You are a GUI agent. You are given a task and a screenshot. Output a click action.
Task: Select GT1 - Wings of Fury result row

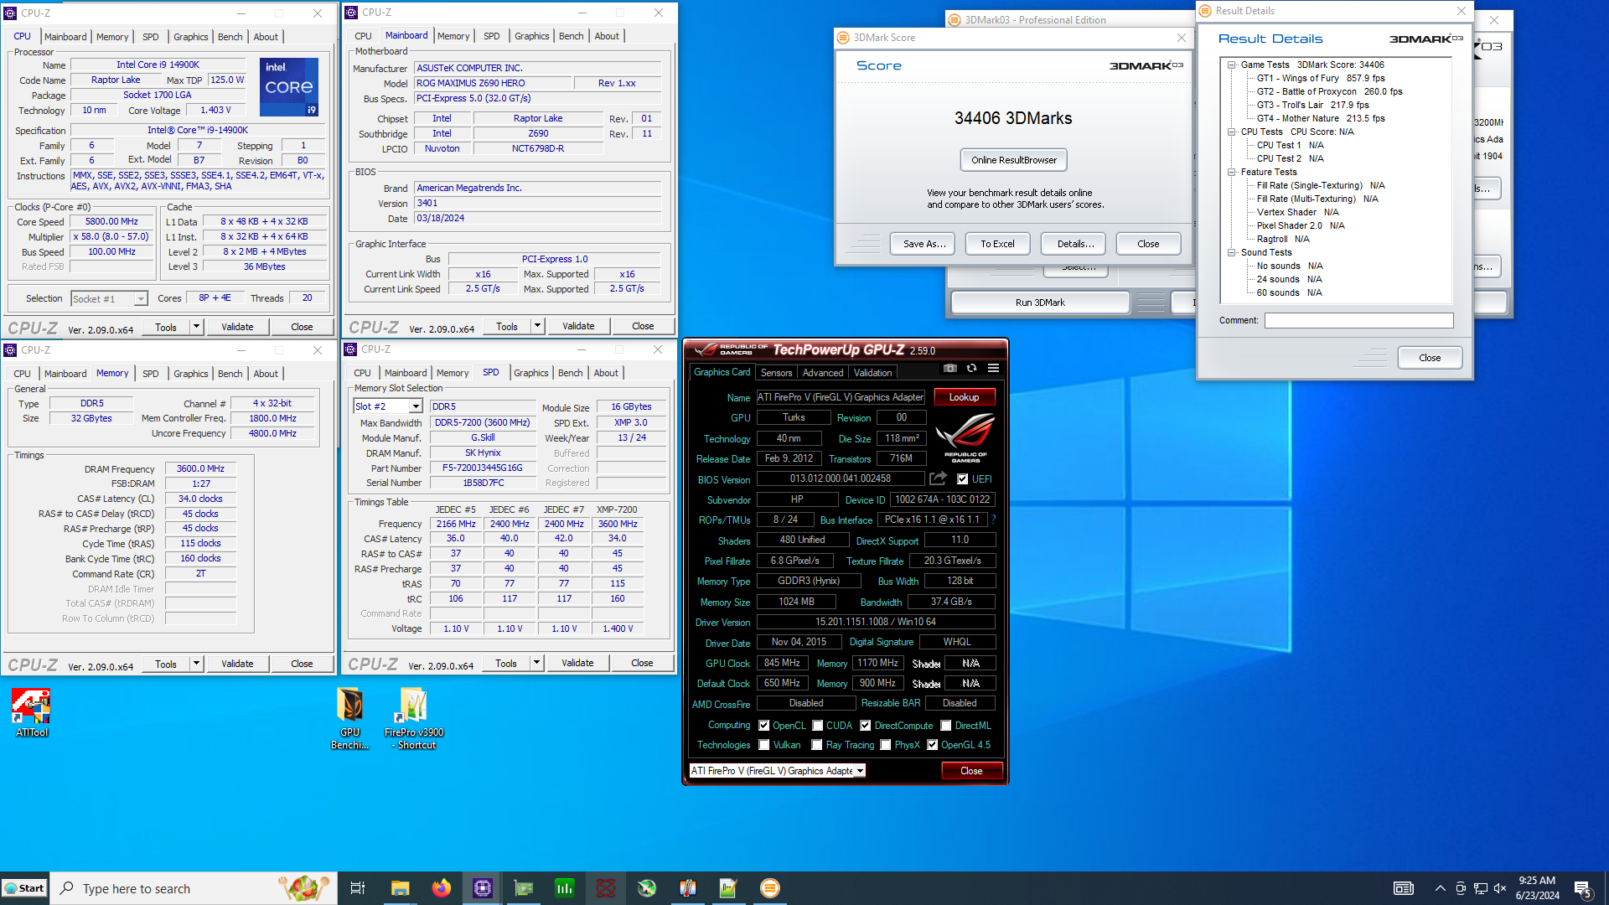(1321, 78)
